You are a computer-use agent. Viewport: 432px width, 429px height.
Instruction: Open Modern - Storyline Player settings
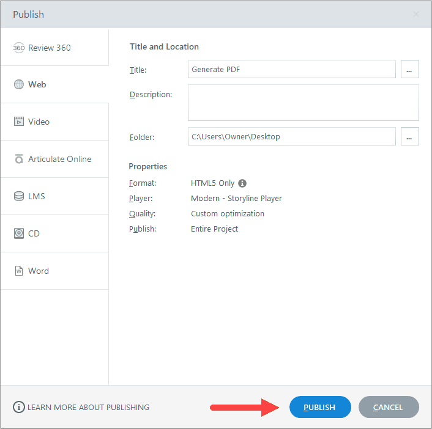pyautogui.click(x=236, y=199)
